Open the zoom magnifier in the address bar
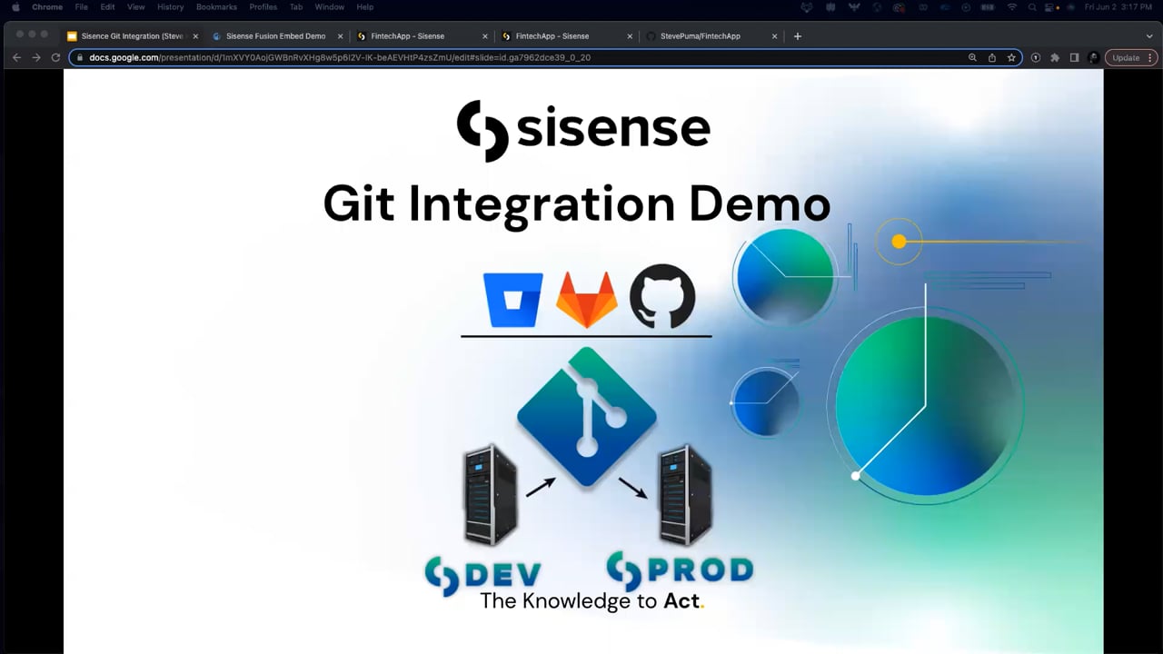The height and width of the screenshot is (654, 1163). coord(972,57)
